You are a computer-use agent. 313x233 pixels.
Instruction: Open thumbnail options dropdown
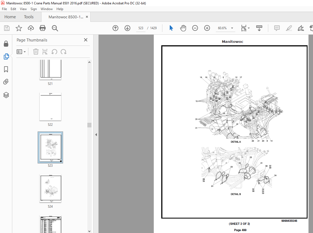(21, 52)
